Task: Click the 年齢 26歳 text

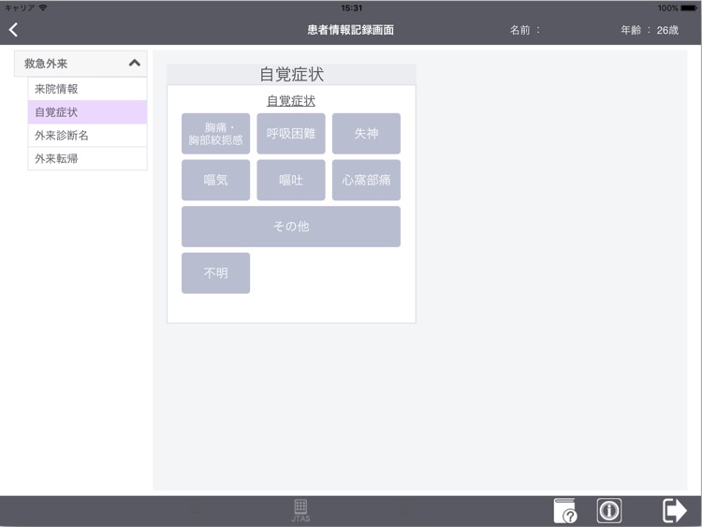Action: pyautogui.click(x=650, y=30)
